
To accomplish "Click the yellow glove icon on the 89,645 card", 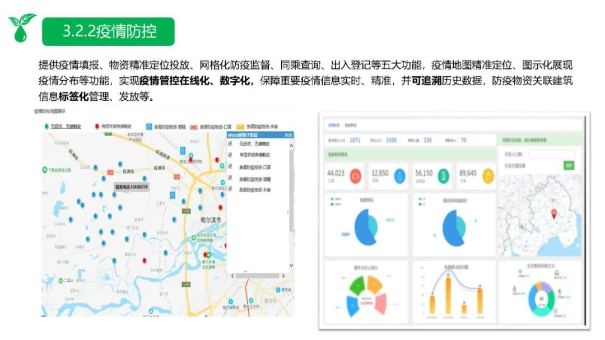I will coord(488,176).
